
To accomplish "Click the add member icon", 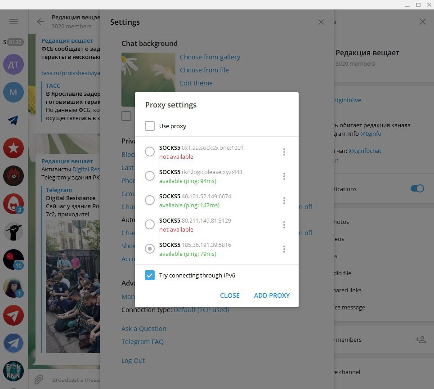I will [421, 340].
